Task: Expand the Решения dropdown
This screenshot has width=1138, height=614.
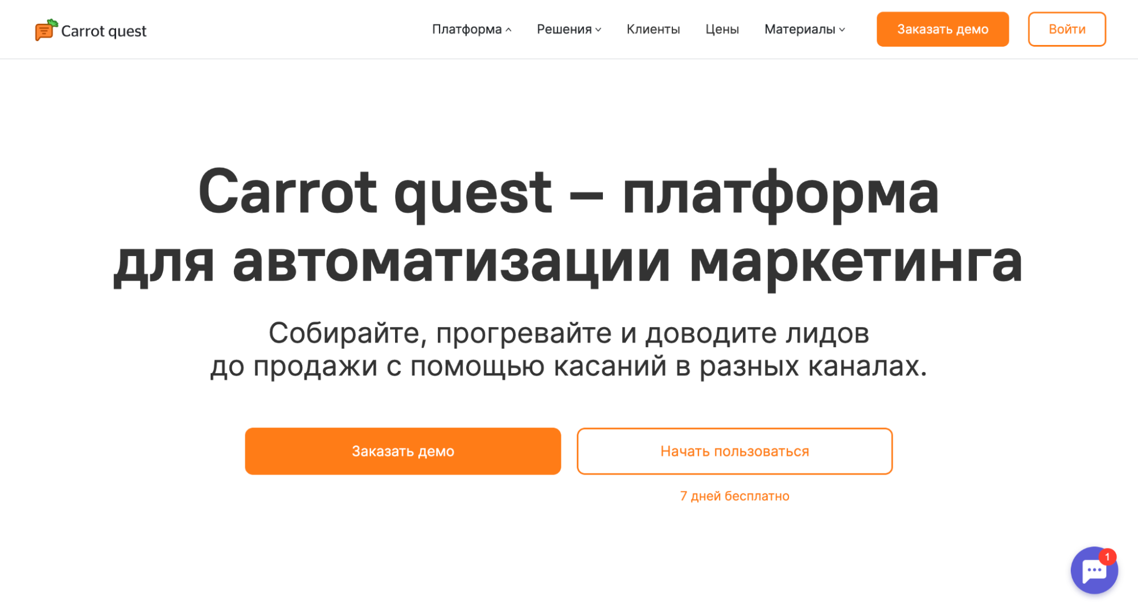Action: click(x=569, y=29)
